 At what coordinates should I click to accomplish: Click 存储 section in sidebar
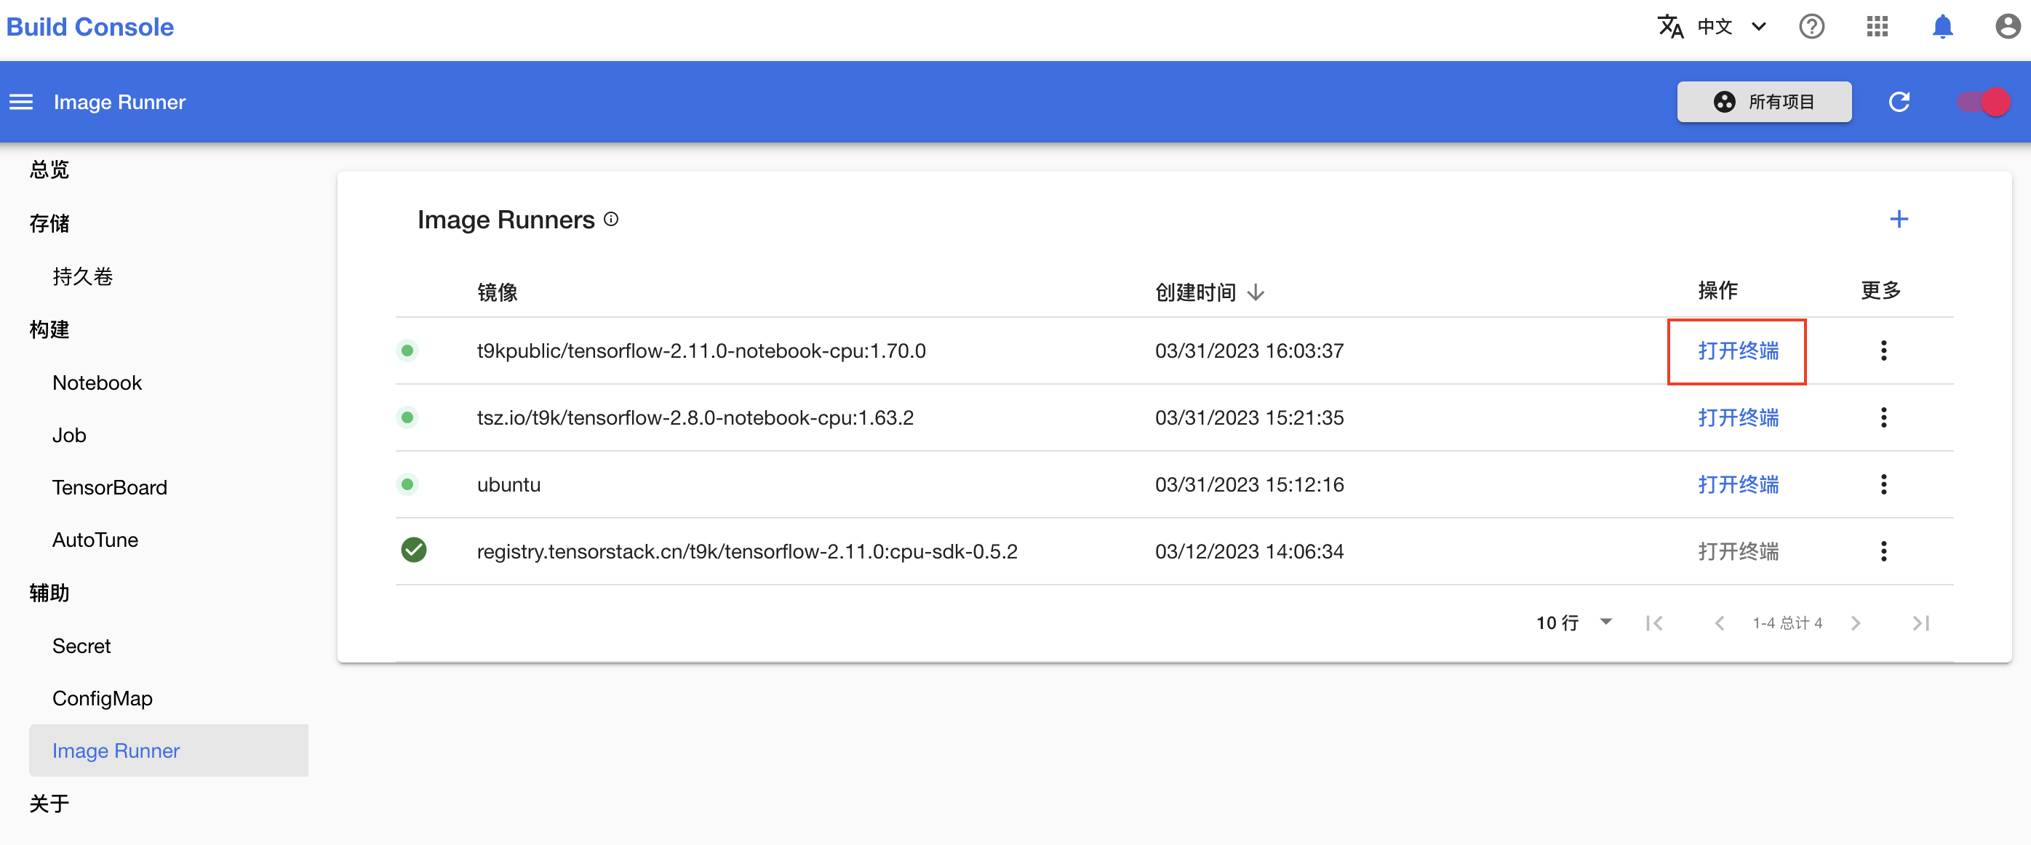[49, 223]
